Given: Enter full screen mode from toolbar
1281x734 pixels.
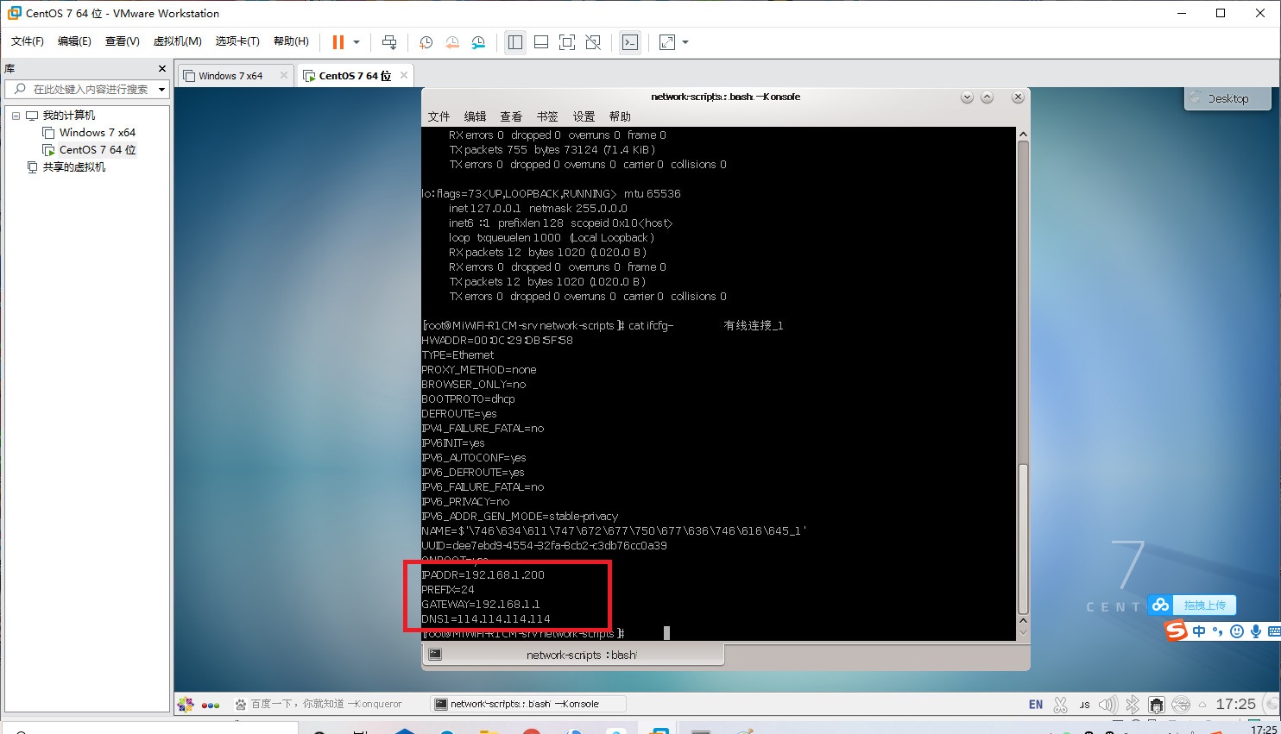Looking at the screenshot, I should click(x=567, y=42).
